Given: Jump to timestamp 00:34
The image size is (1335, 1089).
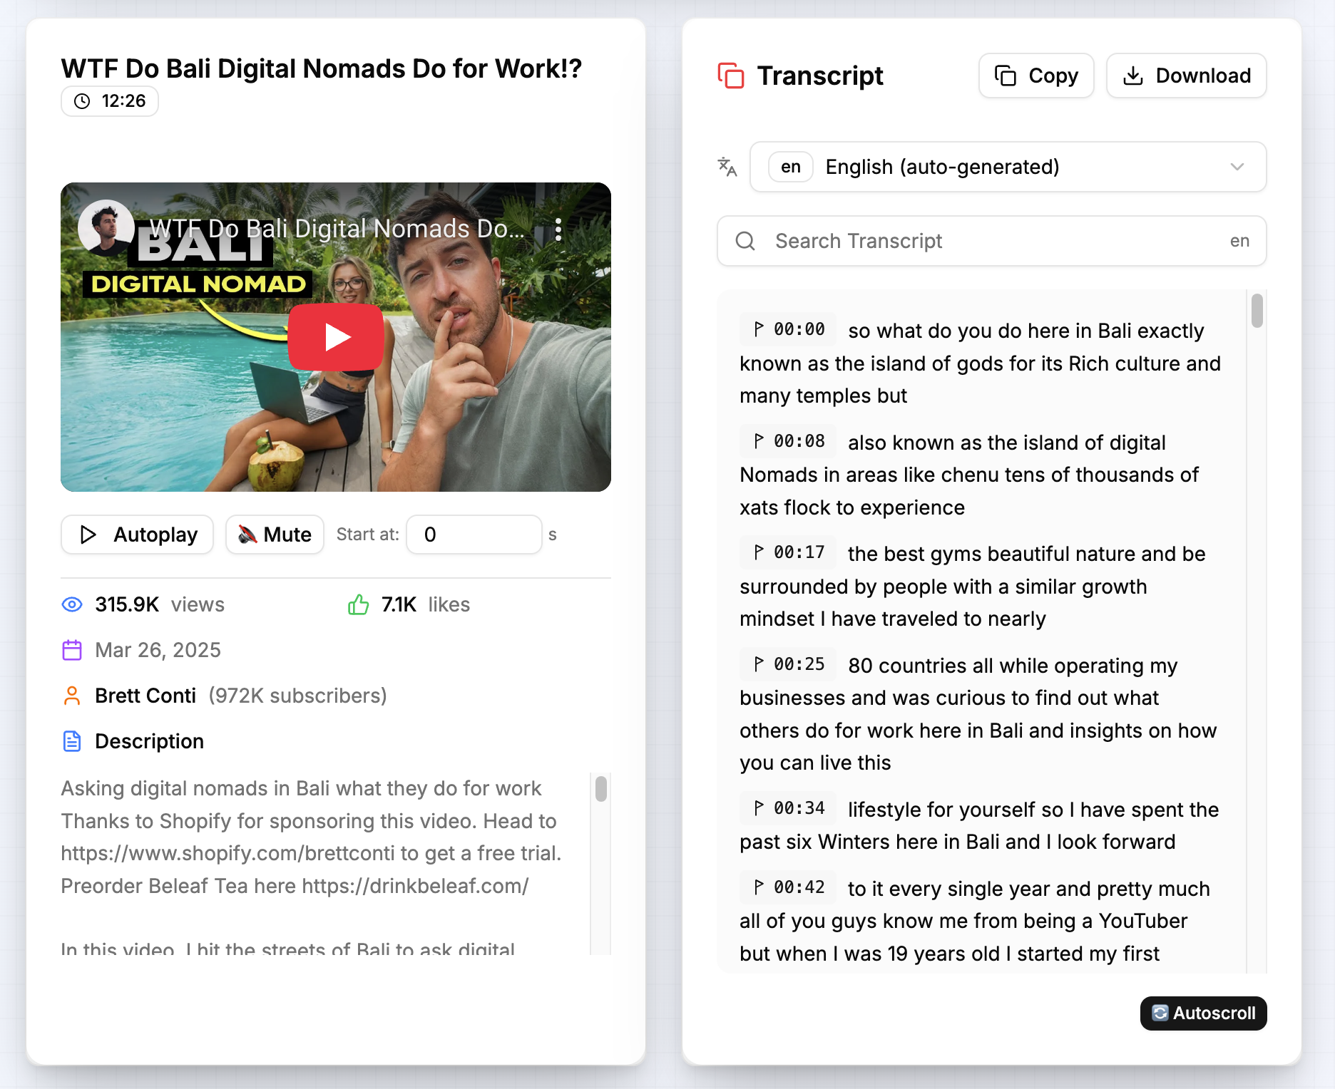Looking at the screenshot, I should [789, 808].
